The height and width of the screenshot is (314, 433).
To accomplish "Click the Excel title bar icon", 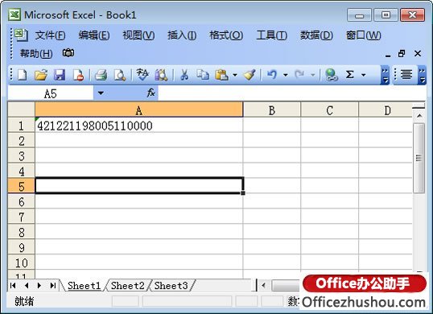I will (14, 14).
